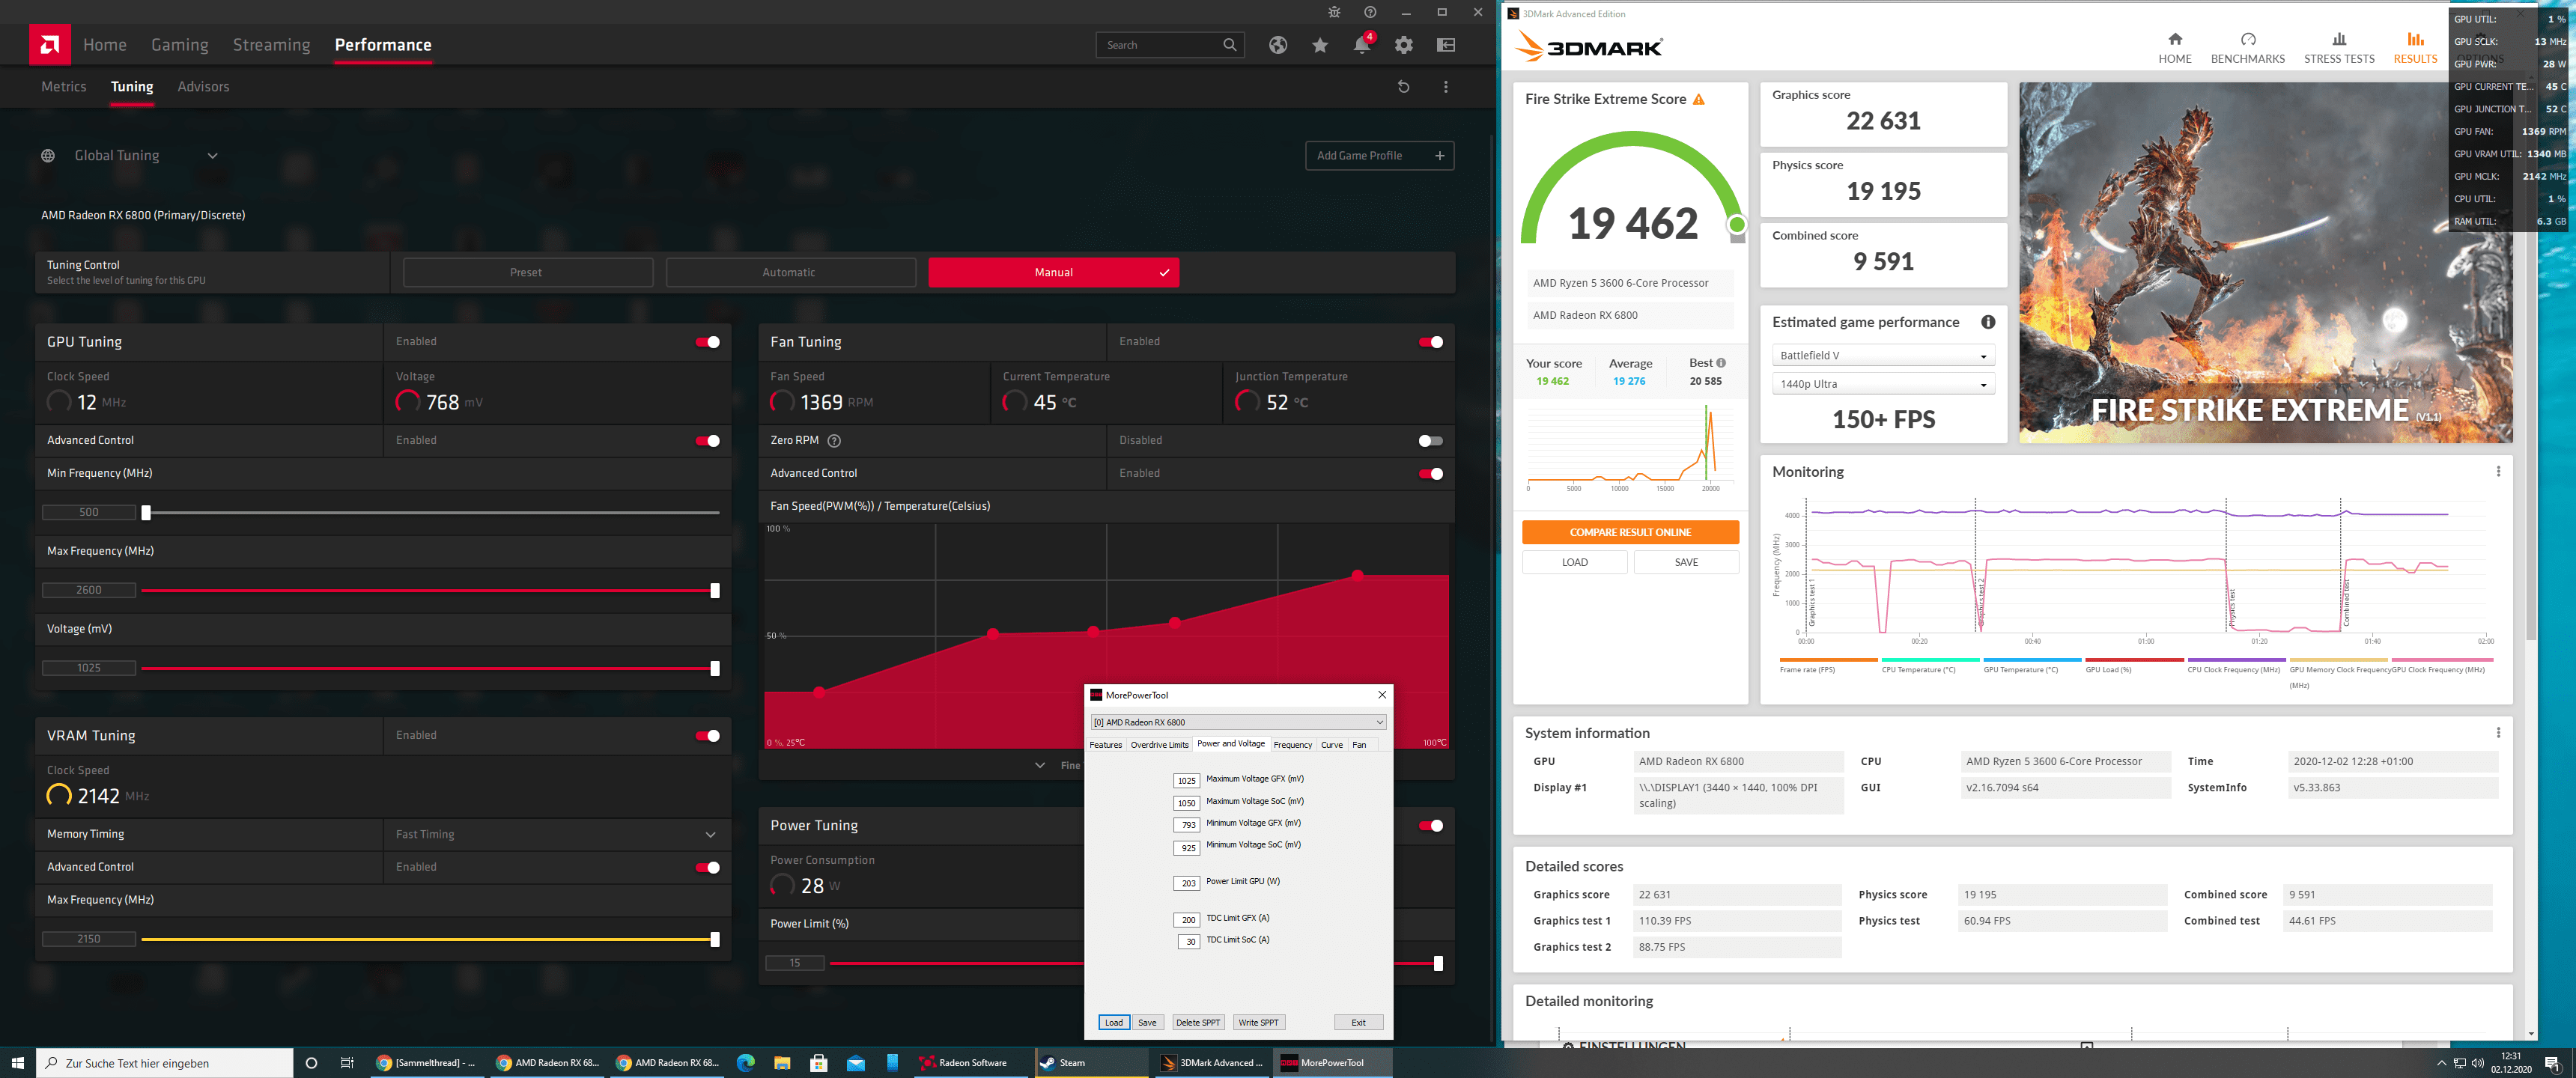Click Zero RPM help question icon
This screenshot has height=1078, width=2576.
point(834,441)
